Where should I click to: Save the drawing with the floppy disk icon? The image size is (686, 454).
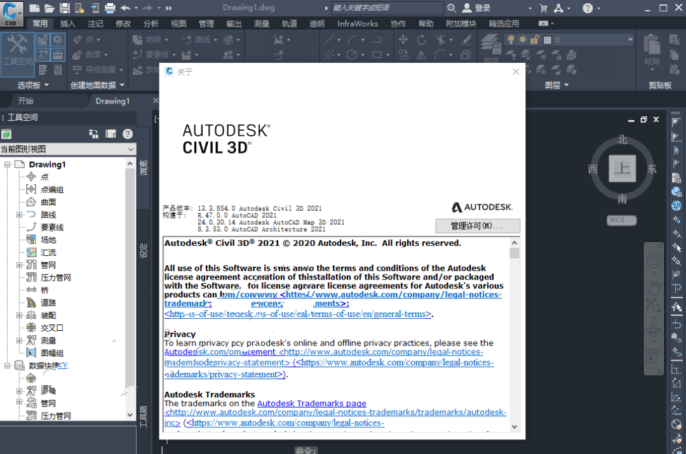pos(64,8)
